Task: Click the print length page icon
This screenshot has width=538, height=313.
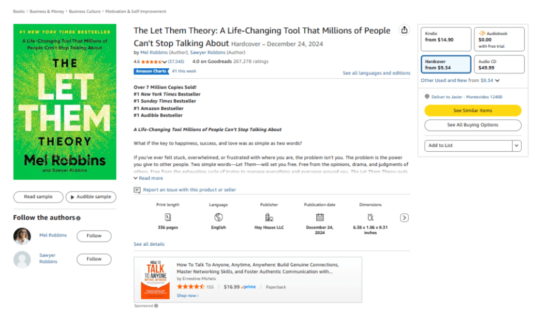Action: click(x=168, y=217)
